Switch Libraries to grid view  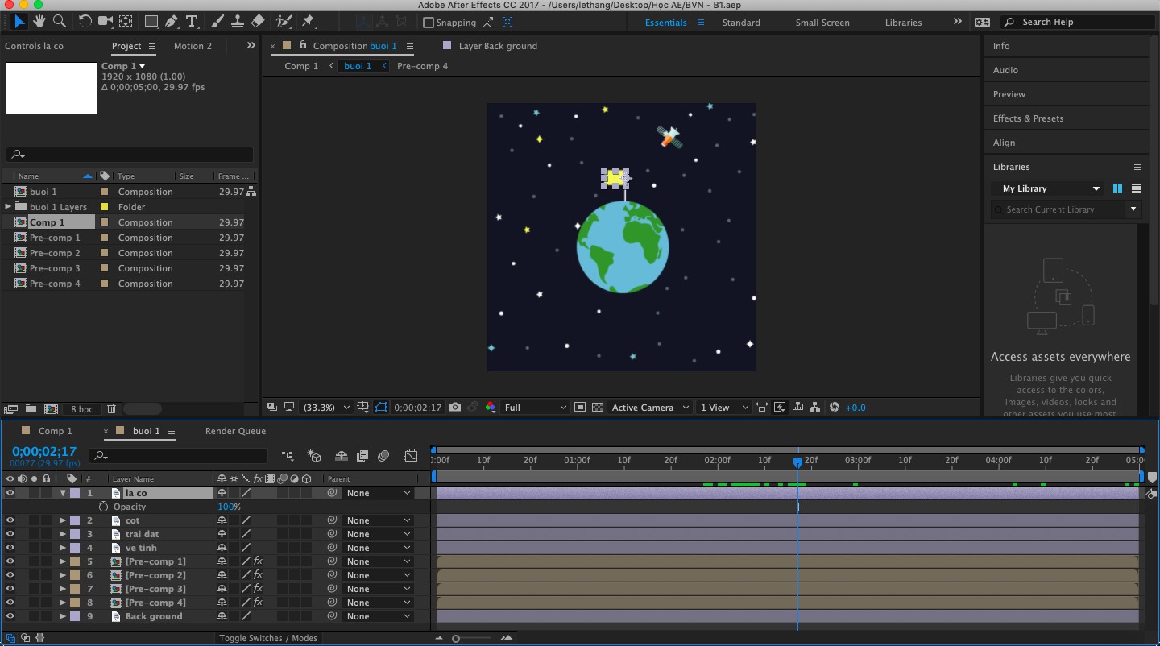[1117, 188]
